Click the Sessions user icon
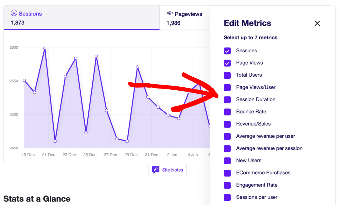 click(14, 13)
